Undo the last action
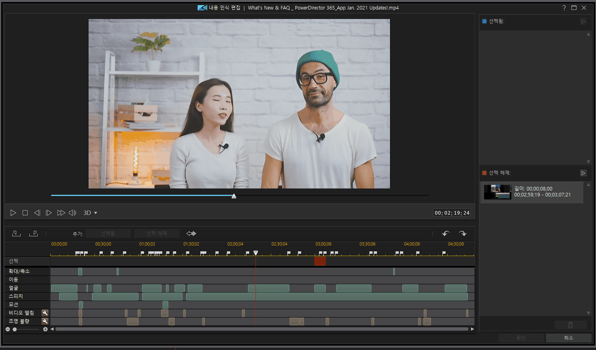The width and height of the screenshot is (596, 350). pos(446,234)
